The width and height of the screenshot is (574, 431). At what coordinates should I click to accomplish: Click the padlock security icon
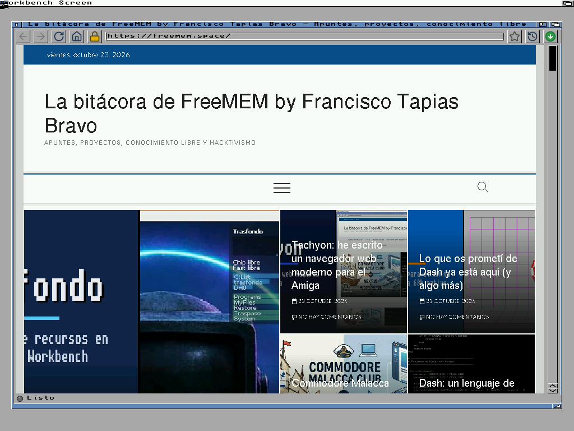click(94, 36)
